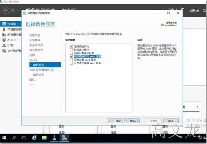Open the Windows Start menu
This screenshot has width=207, height=144.
[4, 138]
